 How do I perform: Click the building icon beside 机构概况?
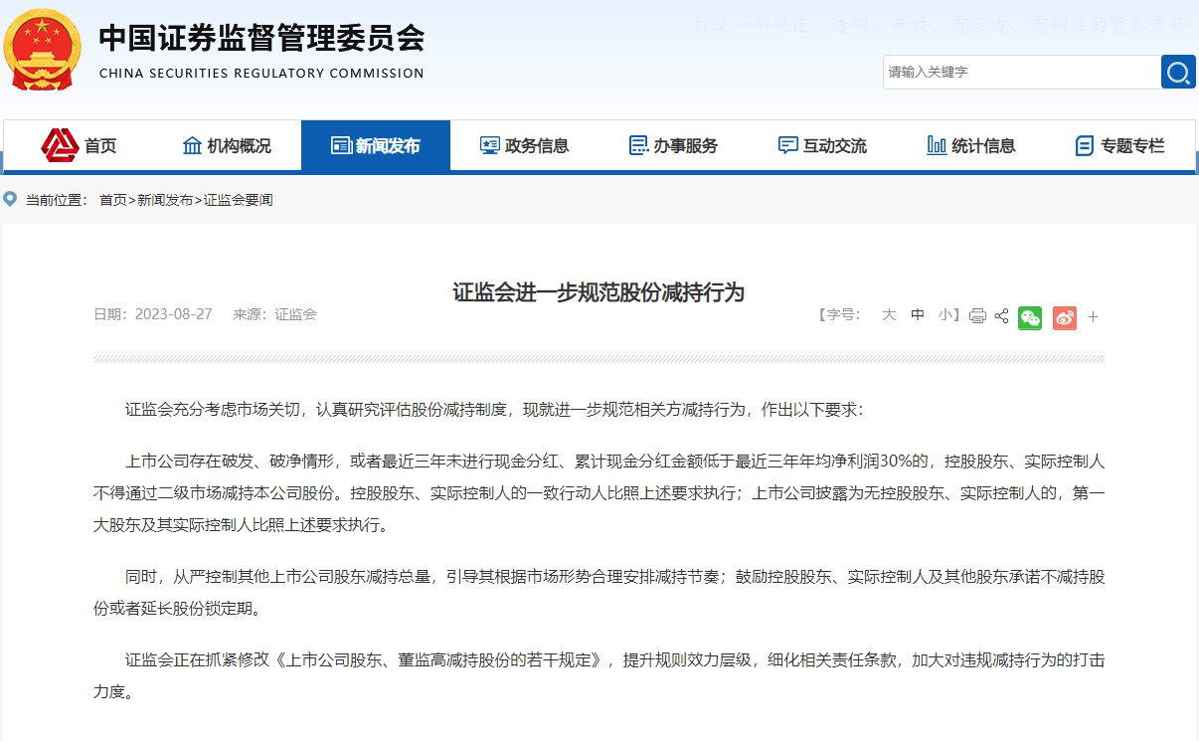pyautogui.click(x=193, y=146)
